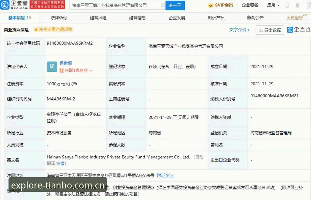This screenshot has width=311, height=200.
Task: Switch to 经营信息 tab
Action: [x=137, y=18]
